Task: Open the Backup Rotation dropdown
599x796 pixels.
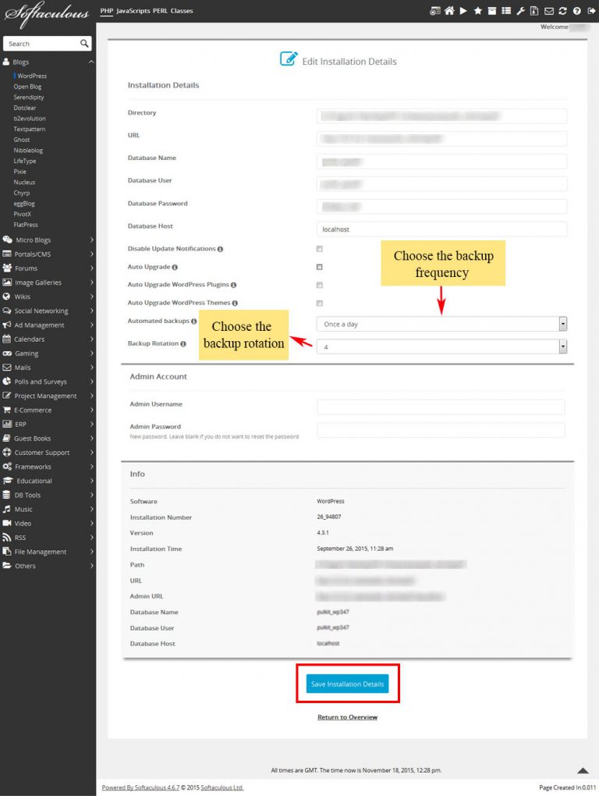Action: 441,347
